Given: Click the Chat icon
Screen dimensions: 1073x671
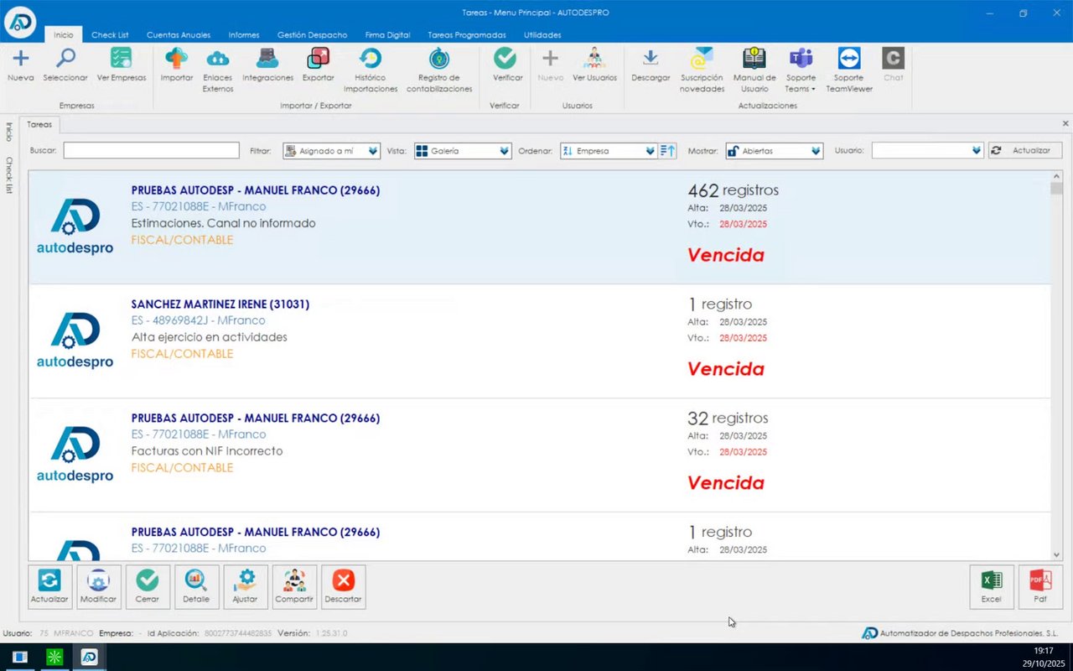Looking at the screenshot, I should (893, 59).
